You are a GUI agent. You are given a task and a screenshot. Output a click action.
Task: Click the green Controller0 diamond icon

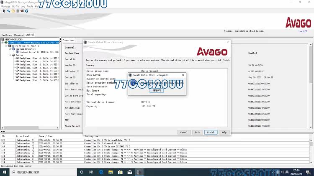tap(6, 43)
